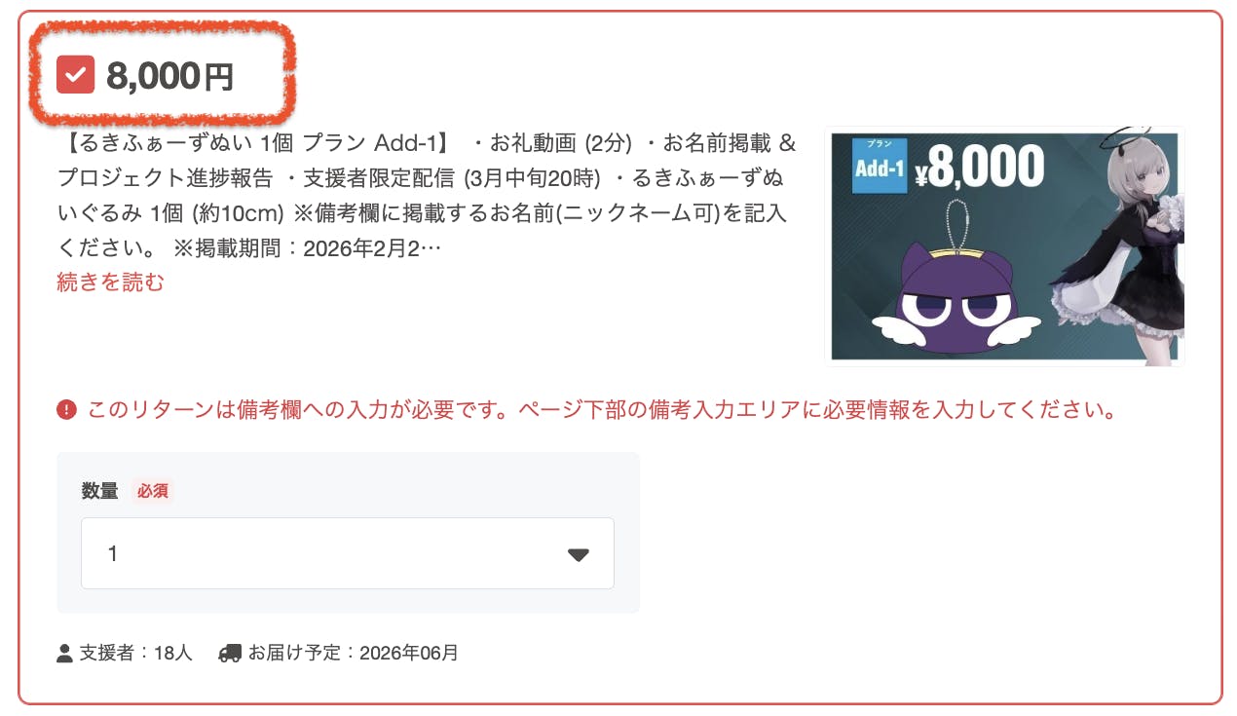
Task: Click the 数量 field label
Action: [x=99, y=491]
